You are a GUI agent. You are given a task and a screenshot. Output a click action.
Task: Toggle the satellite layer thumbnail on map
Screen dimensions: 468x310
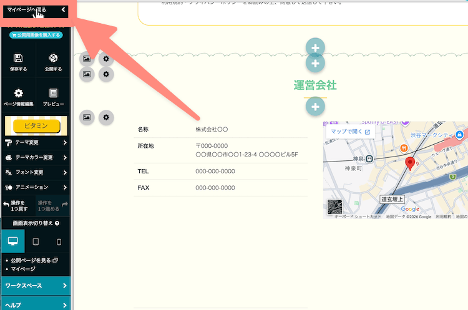click(x=335, y=206)
